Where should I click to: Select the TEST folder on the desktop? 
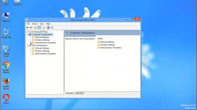point(6,2)
